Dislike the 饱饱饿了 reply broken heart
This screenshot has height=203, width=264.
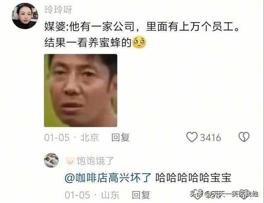pyautogui.click(x=244, y=195)
